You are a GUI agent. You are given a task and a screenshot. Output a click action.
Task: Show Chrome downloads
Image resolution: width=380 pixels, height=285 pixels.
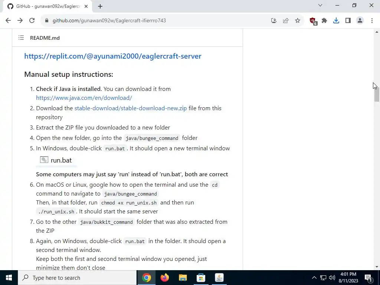(x=336, y=21)
